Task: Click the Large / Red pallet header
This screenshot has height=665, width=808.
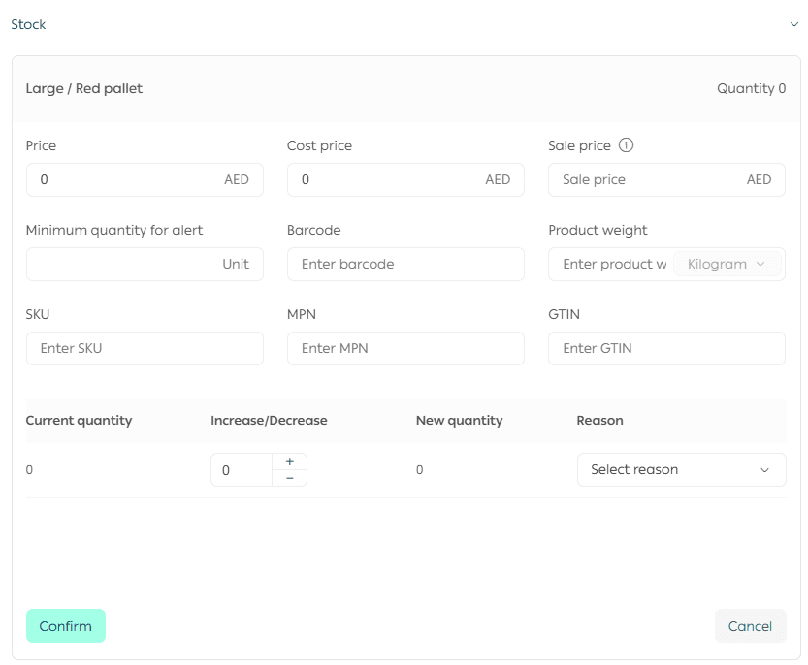Action: (x=84, y=88)
